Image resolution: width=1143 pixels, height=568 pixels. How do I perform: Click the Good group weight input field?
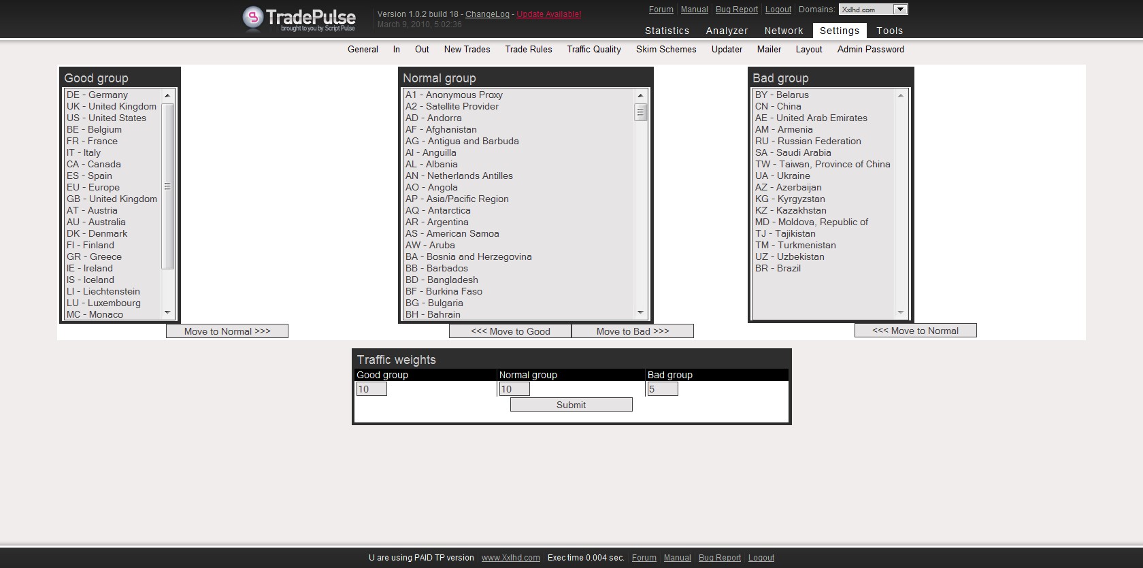coord(371,389)
